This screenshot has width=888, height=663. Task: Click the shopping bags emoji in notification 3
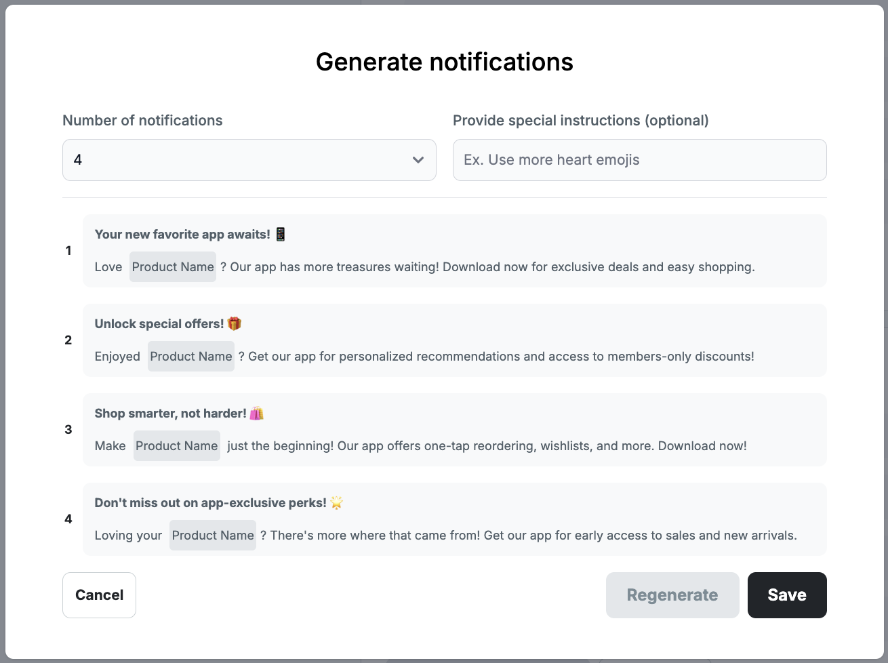256,414
